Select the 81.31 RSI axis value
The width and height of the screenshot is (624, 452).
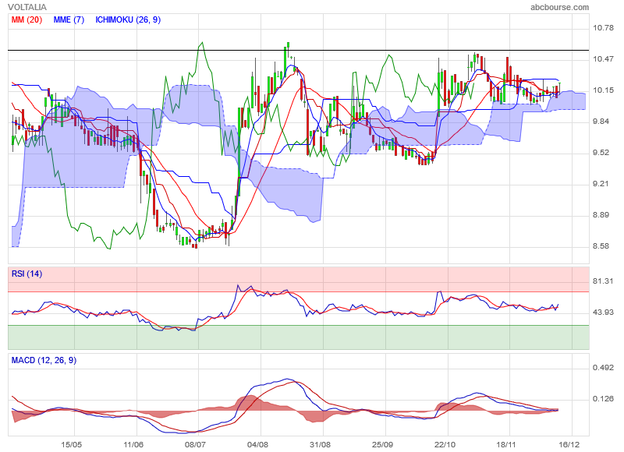(x=604, y=281)
